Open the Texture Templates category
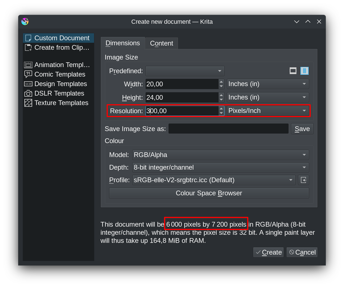Screen dimensions: 344x287 (x=28, y=103)
